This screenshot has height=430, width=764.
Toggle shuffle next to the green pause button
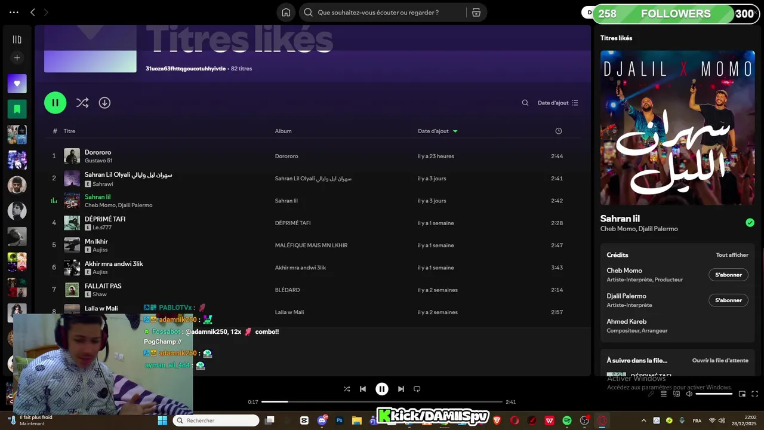tap(82, 103)
